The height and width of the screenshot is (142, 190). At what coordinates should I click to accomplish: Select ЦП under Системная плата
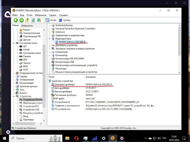tap(25, 46)
